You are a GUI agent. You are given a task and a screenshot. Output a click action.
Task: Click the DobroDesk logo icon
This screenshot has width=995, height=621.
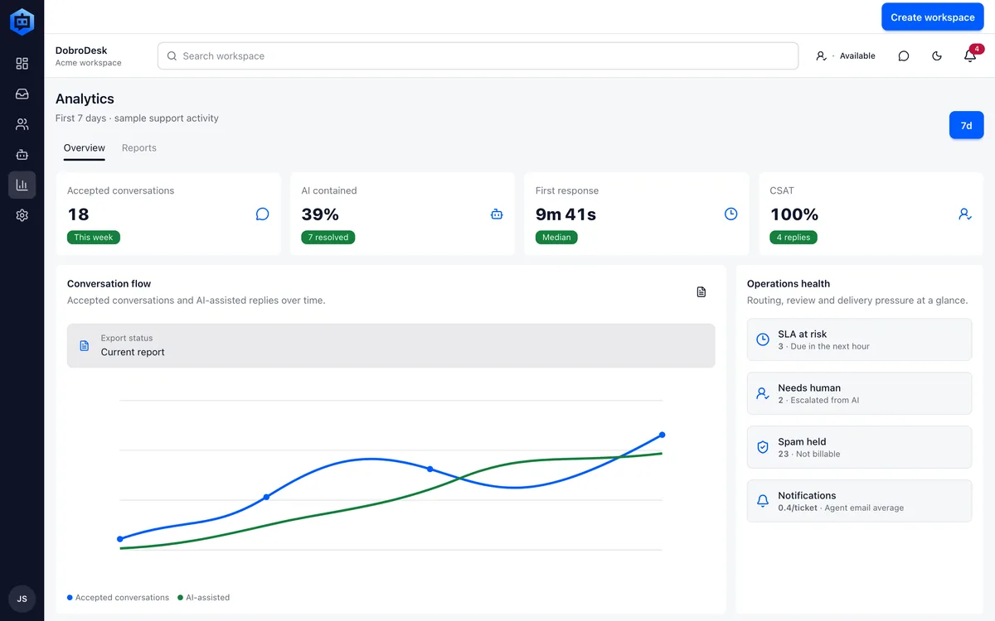click(22, 22)
